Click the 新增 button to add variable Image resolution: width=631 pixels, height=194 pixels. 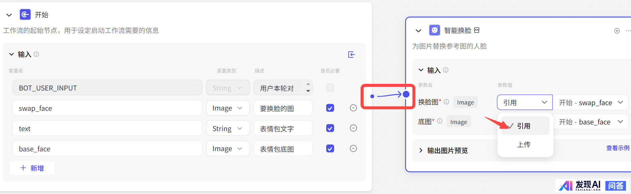[32, 168]
